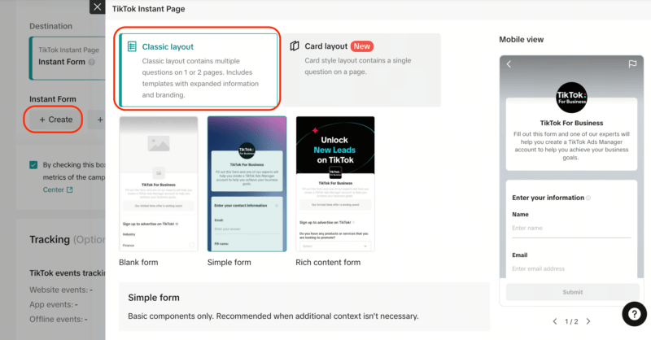Click the Create instant form button
Image resolution: width=651 pixels, height=340 pixels.
[55, 120]
